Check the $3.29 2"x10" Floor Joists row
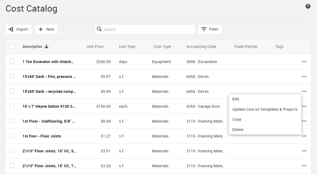This screenshot has height=174, width=317. tap(12, 165)
